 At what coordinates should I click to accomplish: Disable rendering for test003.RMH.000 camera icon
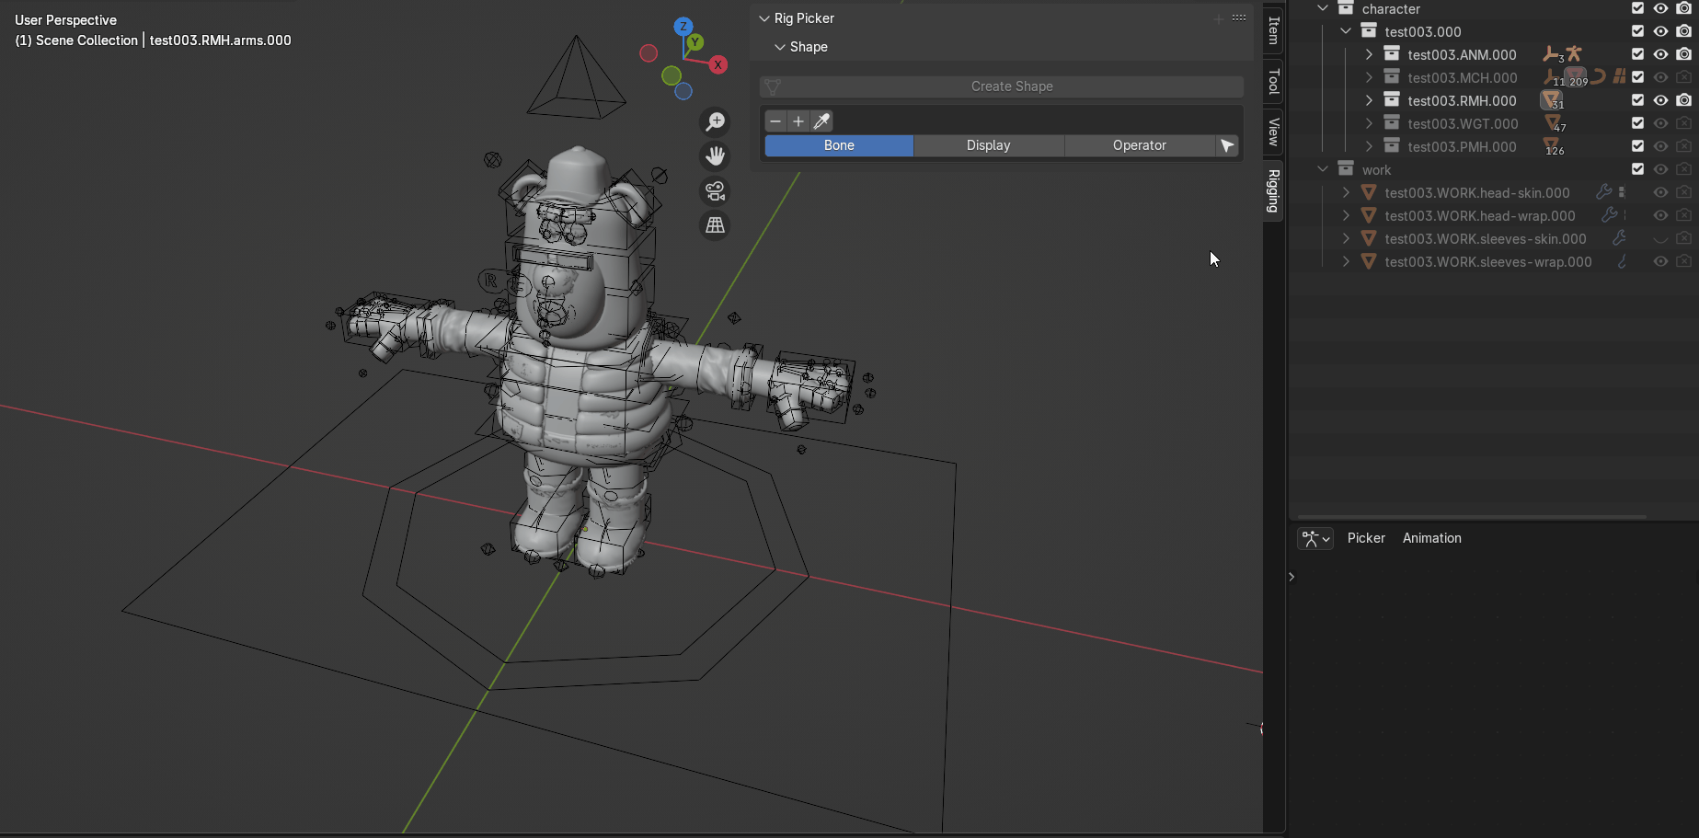tap(1683, 100)
